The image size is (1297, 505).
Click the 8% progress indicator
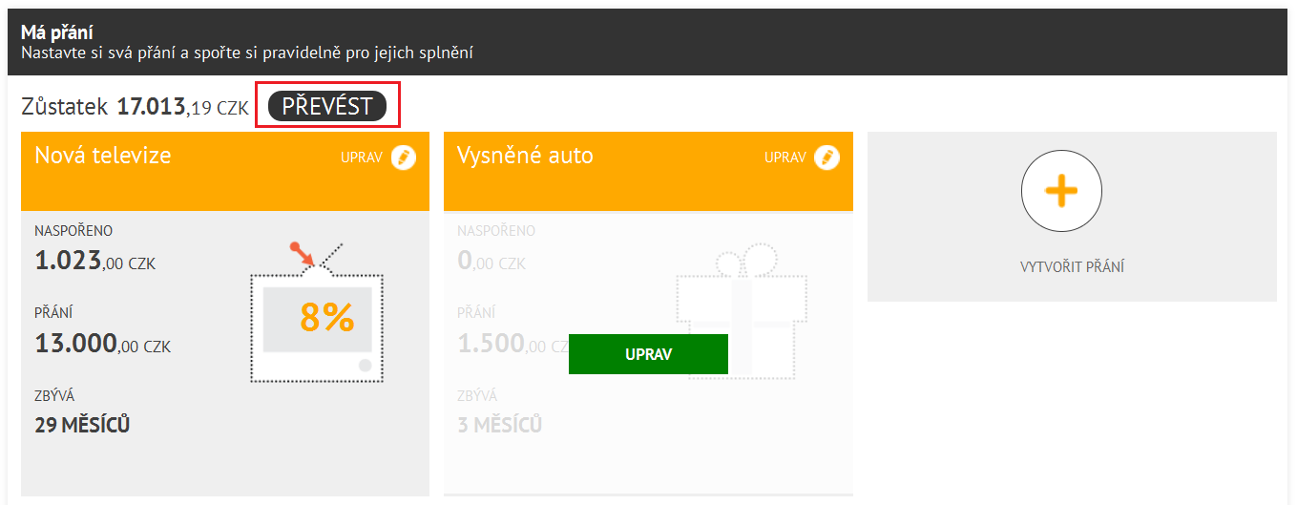(326, 317)
